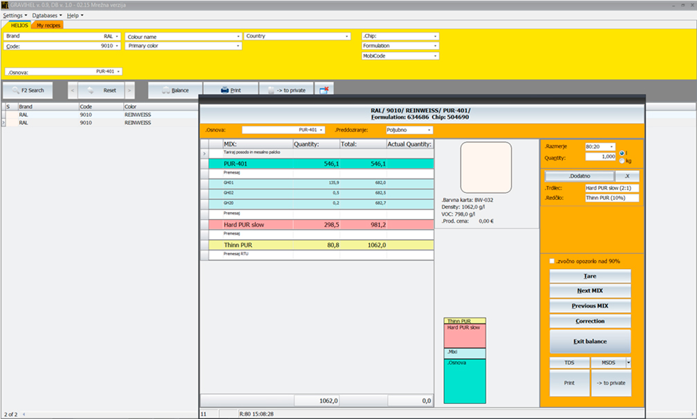This screenshot has height=419, width=697.
Task: Click the Barvna karta BW-032 text
Action: pos(467,200)
